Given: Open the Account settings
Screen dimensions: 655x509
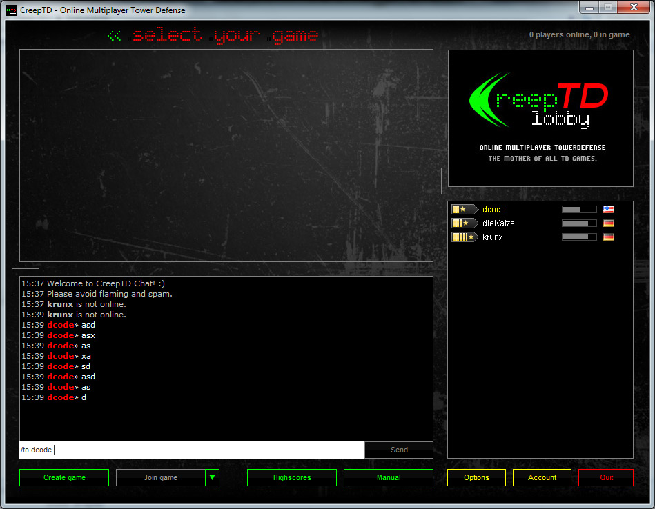Looking at the screenshot, I should [542, 477].
